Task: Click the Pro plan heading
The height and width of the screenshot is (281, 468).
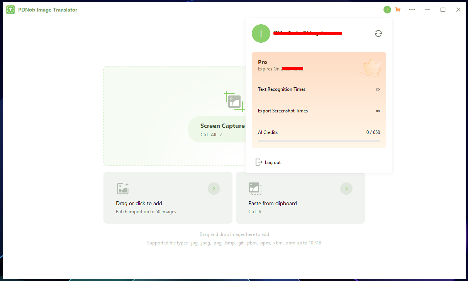Action: (263, 62)
